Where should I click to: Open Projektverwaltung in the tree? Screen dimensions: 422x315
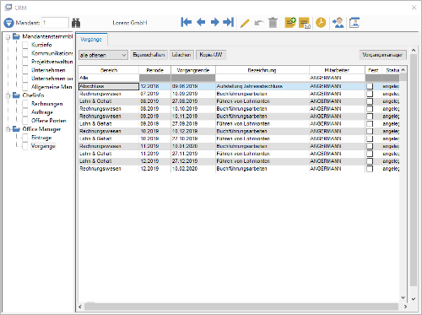(51, 62)
